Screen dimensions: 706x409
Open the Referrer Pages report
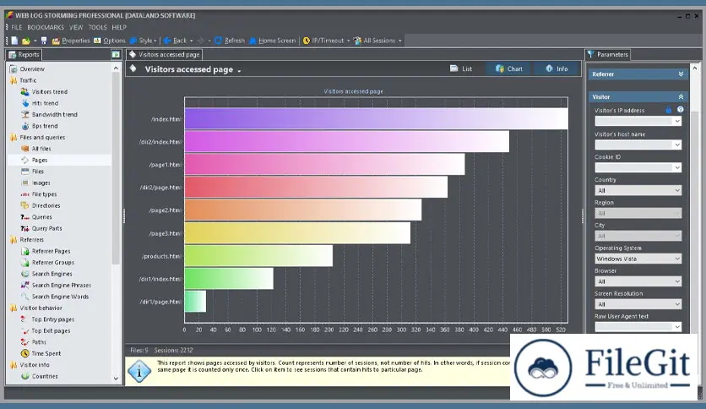click(x=51, y=251)
